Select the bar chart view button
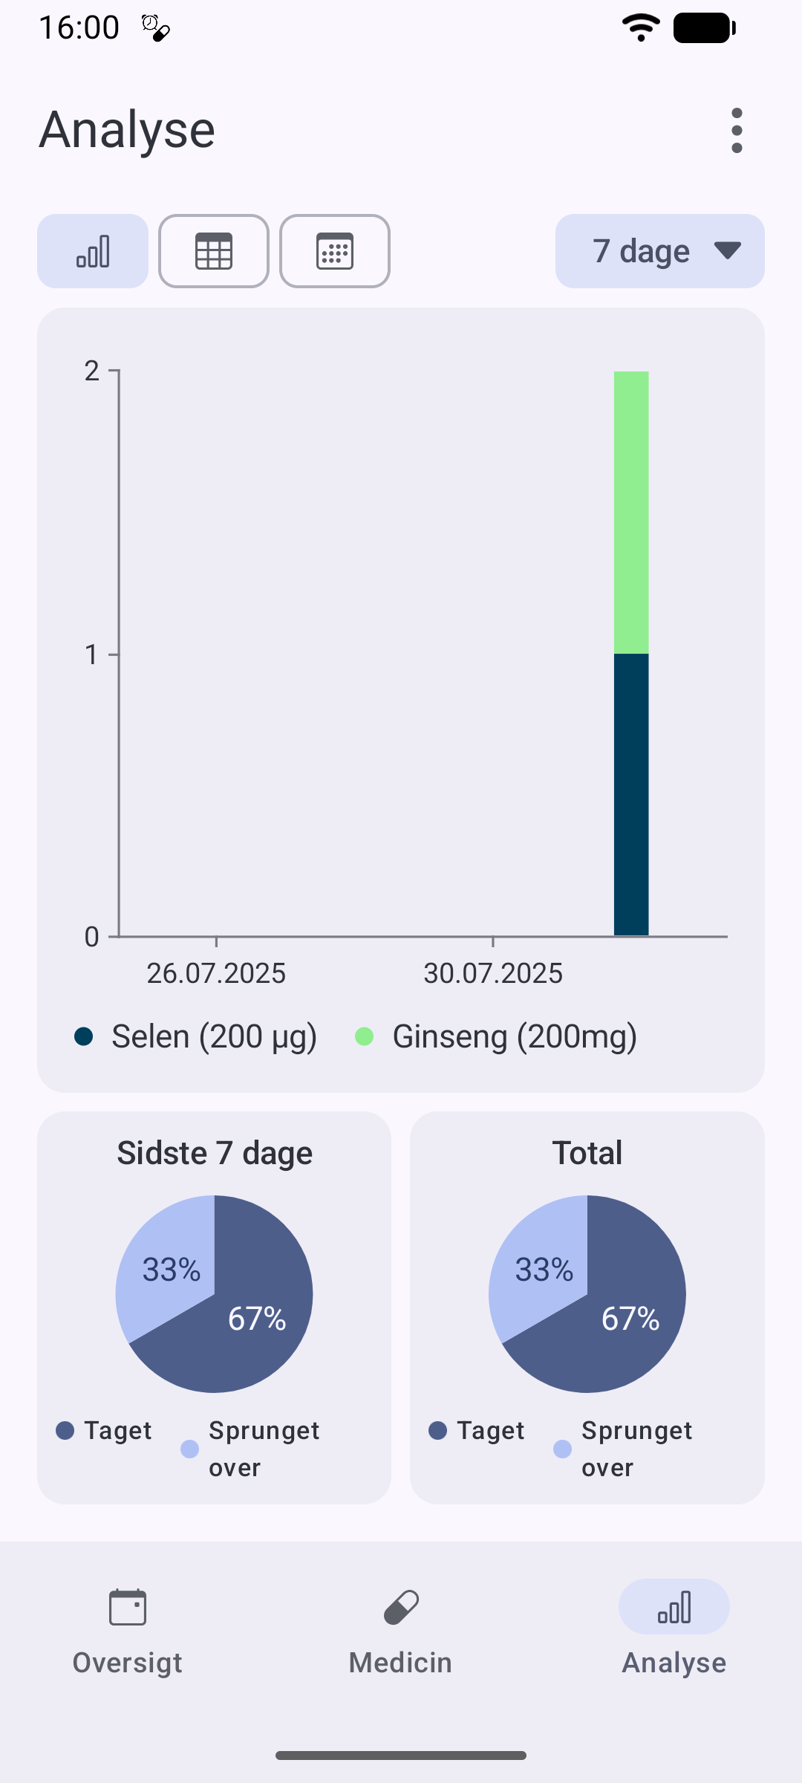Viewport: 802px width, 1783px height. coord(93,251)
